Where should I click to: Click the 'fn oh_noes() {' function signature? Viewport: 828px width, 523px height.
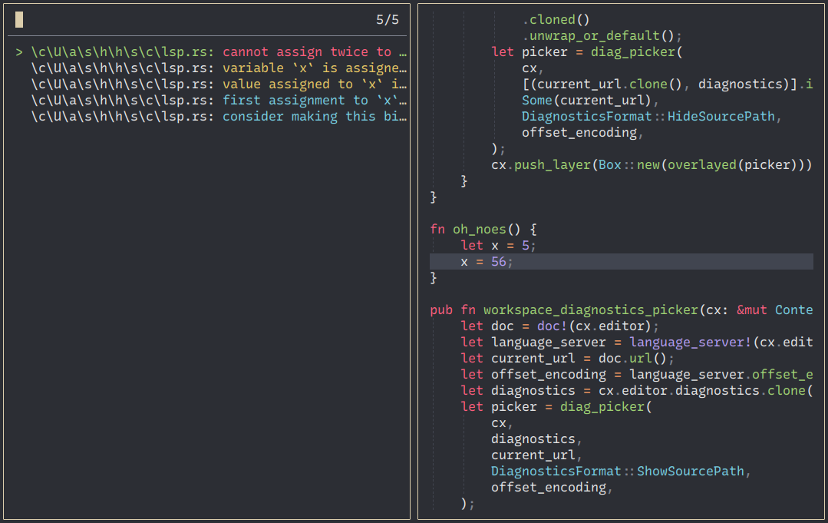click(483, 230)
